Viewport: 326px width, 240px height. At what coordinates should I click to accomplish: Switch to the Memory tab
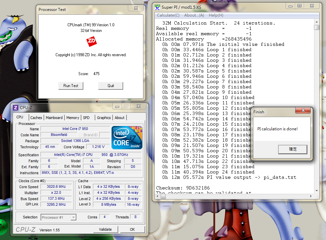click(x=73, y=118)
